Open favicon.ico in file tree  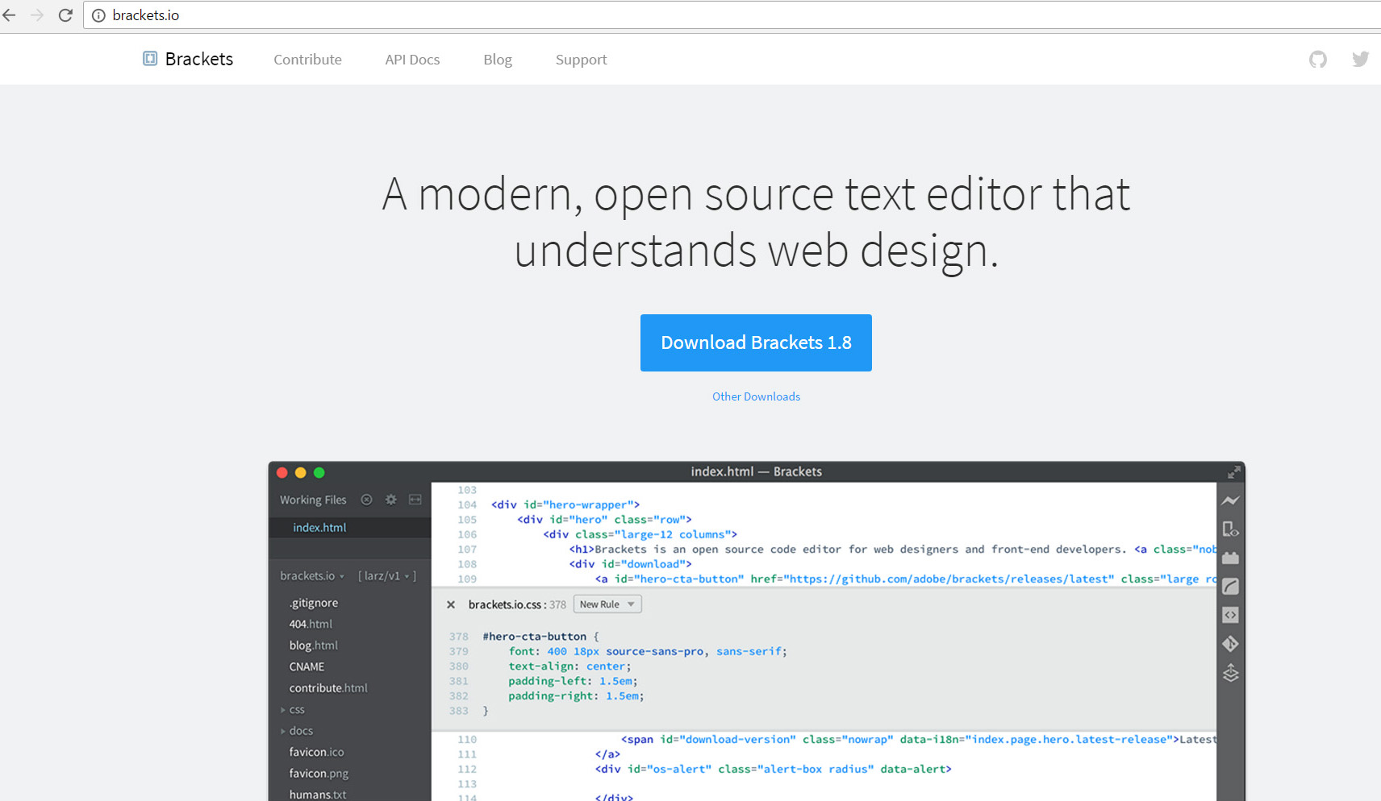(x=316, y=752)
